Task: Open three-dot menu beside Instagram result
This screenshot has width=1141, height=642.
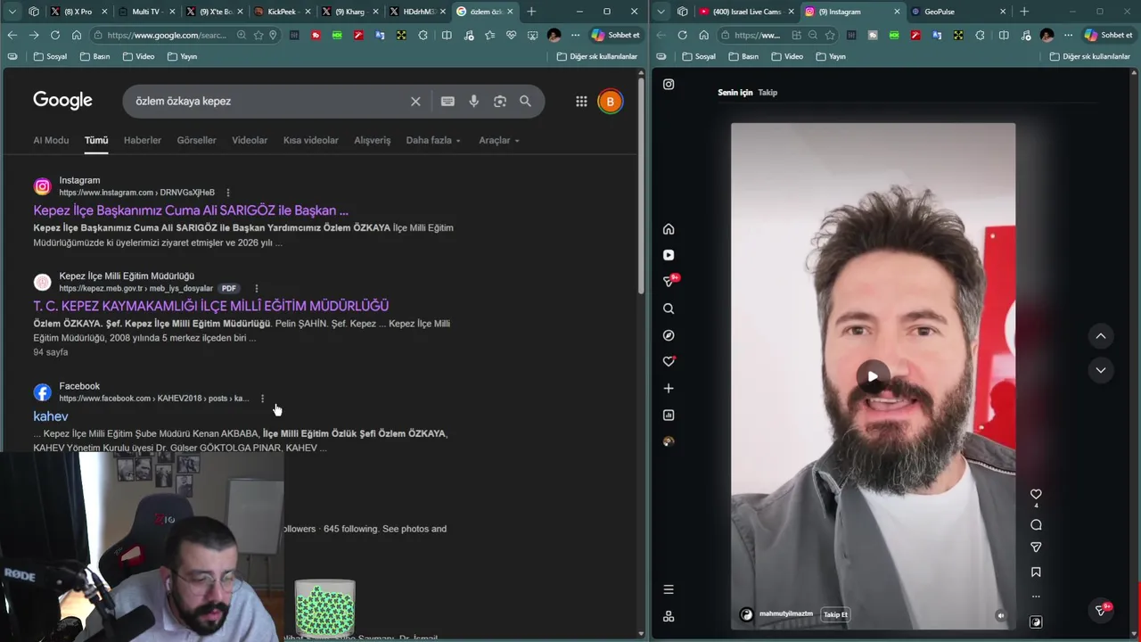Action: click(228, 193)
